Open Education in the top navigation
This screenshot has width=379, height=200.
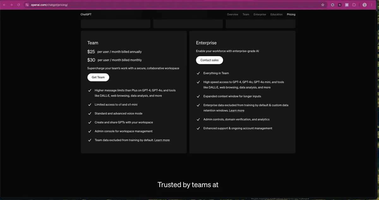coord(276,15)
